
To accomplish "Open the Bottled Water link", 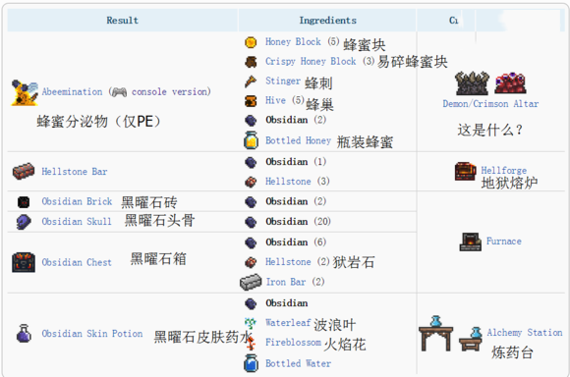I will pos(298,363).
